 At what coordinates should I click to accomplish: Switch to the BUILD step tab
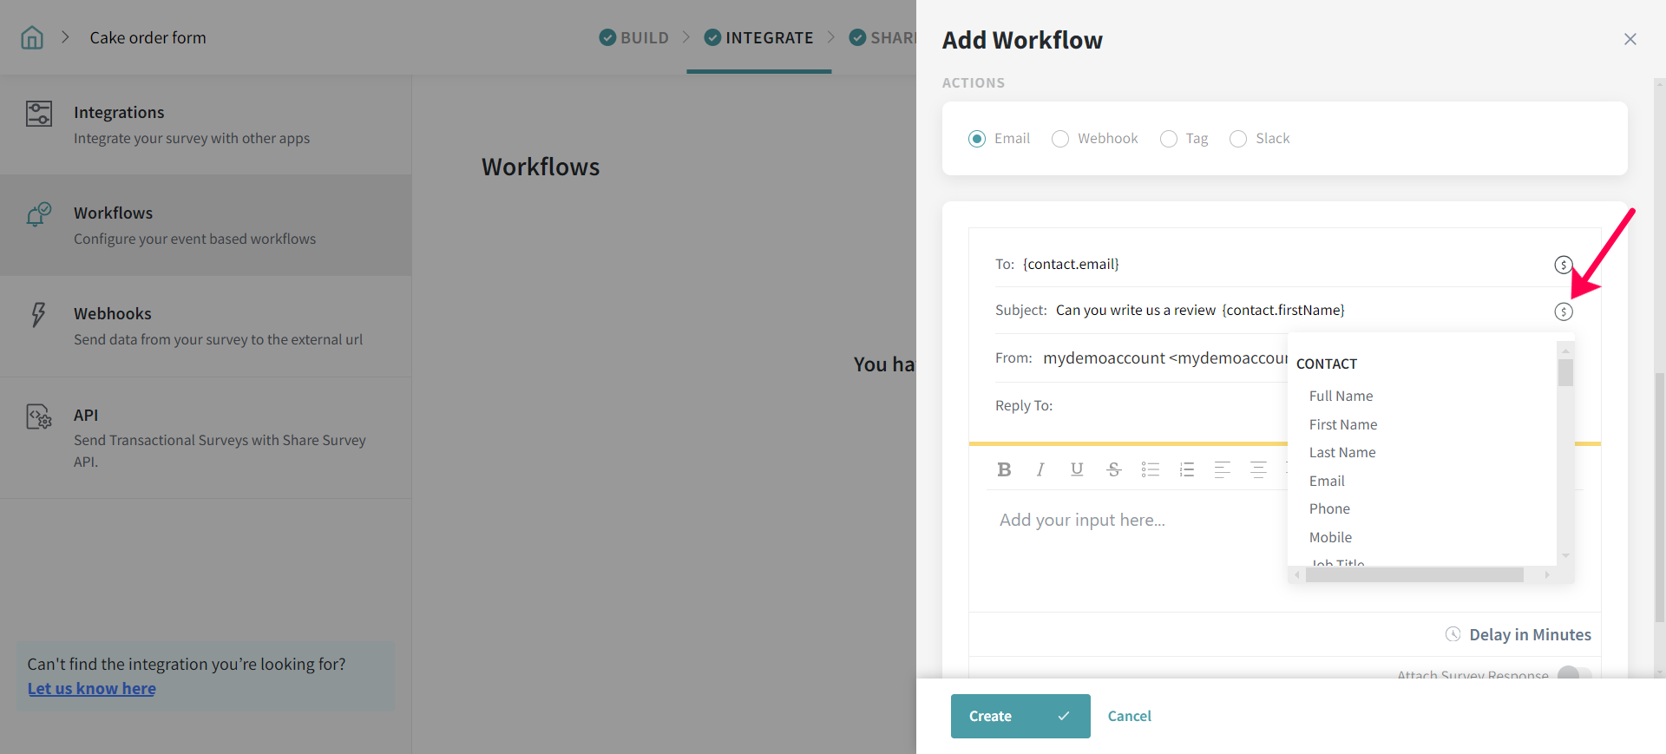click(634, 37)
